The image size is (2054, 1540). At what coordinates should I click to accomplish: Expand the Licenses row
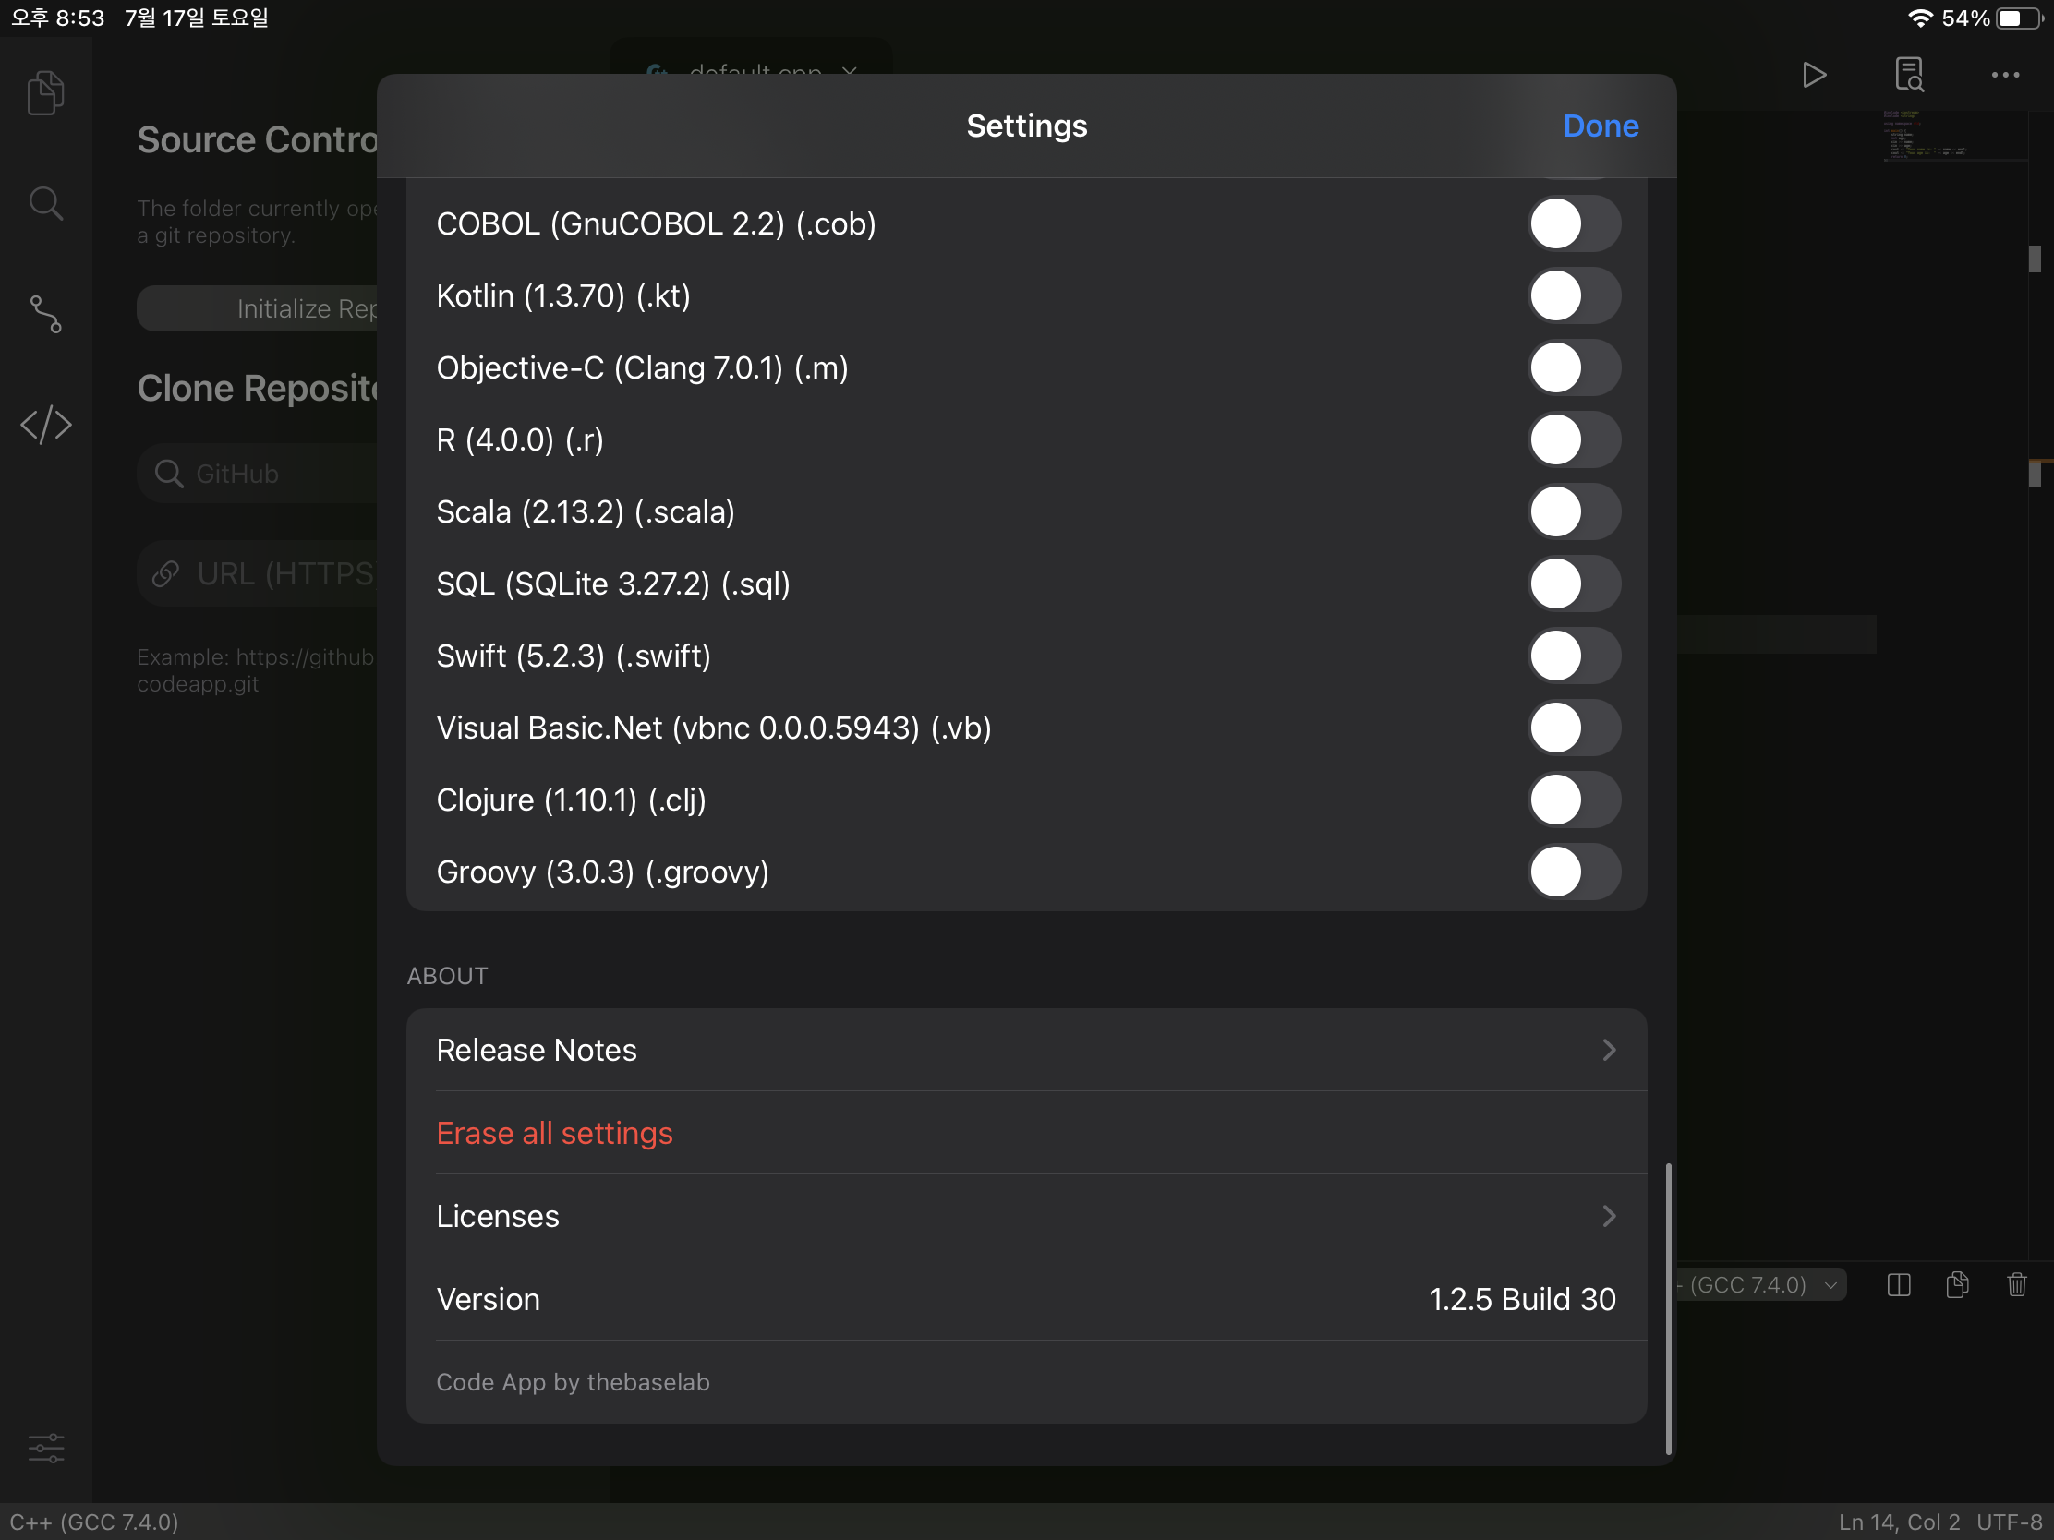click(1026, 1216)
